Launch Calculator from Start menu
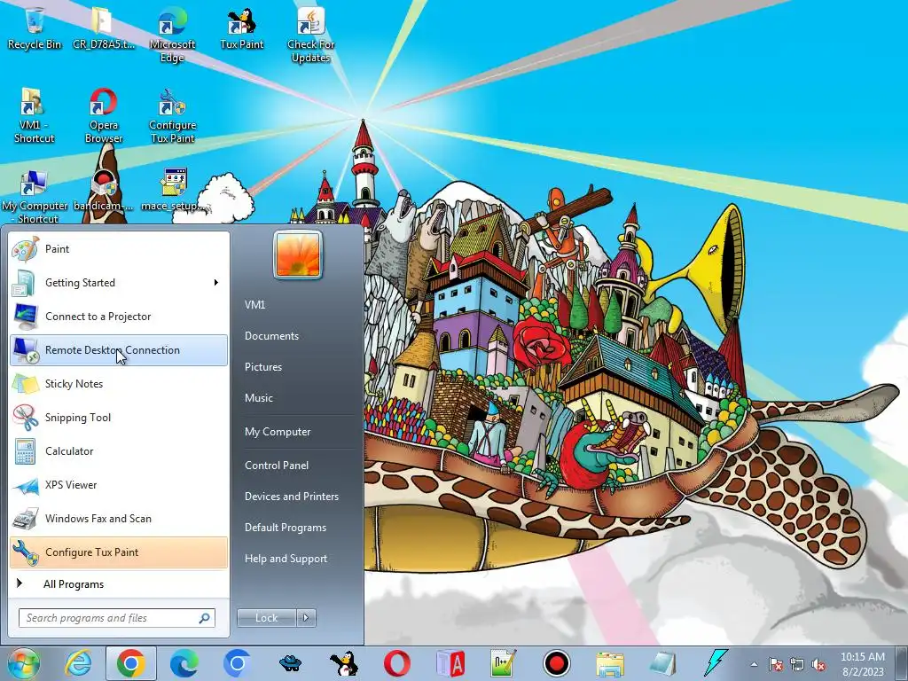The width and height of the screenshot is (908, 681). click(x=119, y=451)
